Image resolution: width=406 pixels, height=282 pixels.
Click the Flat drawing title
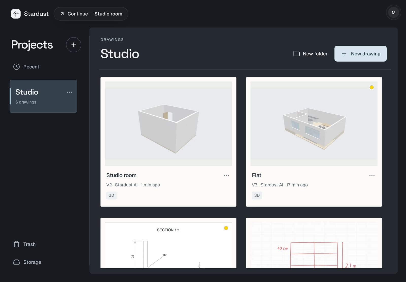pyautogui.click(x=257, y=175)
